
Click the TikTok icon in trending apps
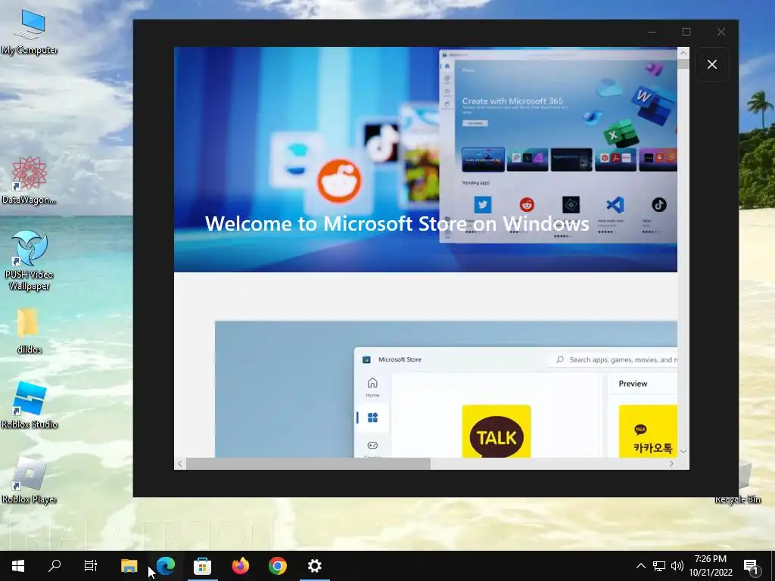(x=659, y=204)
